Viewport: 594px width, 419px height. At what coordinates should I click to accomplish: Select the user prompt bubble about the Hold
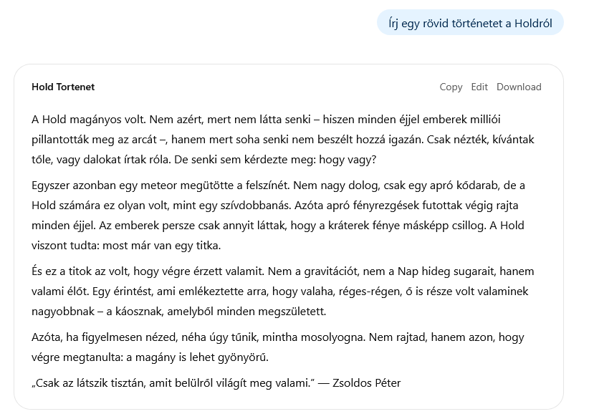470,23
